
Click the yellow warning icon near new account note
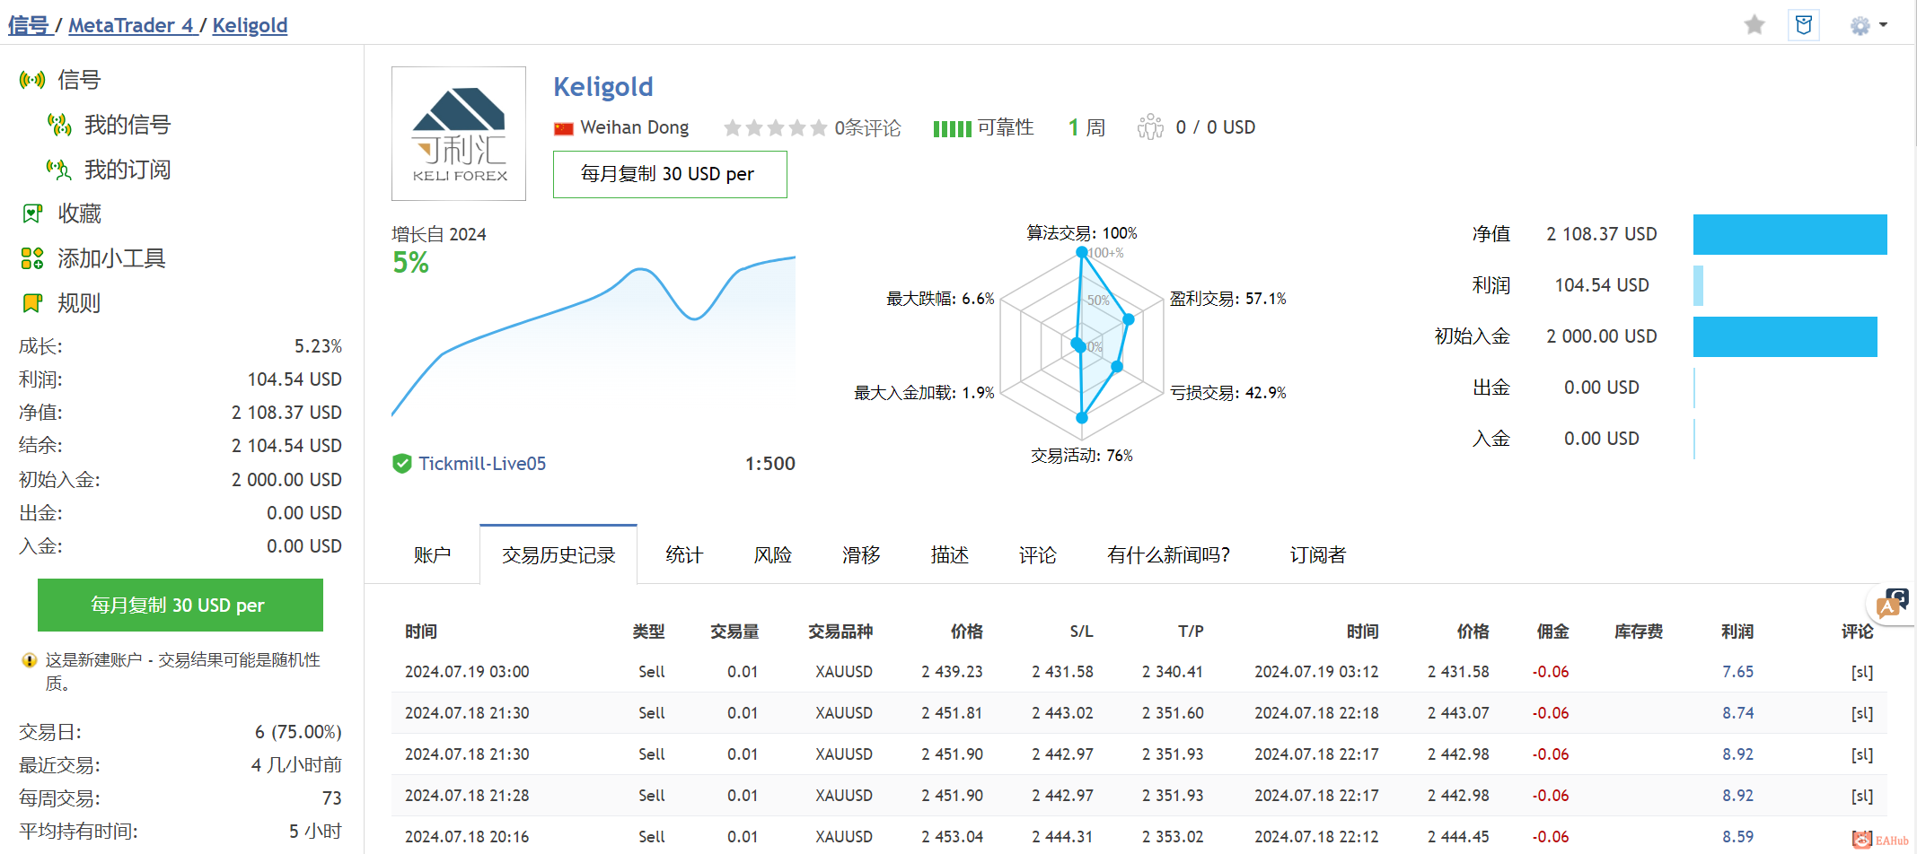(x=30, y=660)
